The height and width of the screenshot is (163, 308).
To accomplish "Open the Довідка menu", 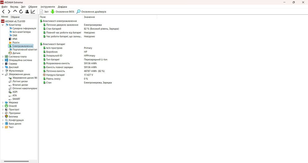I will coord(62,7).
